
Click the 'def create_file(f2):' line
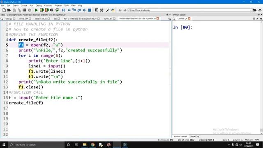[33, 40]
